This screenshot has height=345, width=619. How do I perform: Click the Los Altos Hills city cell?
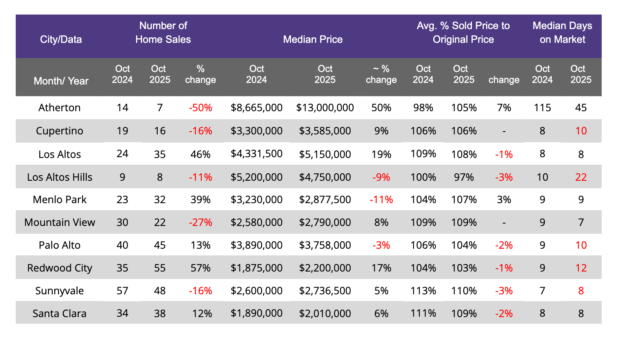(x=59, y=177)
